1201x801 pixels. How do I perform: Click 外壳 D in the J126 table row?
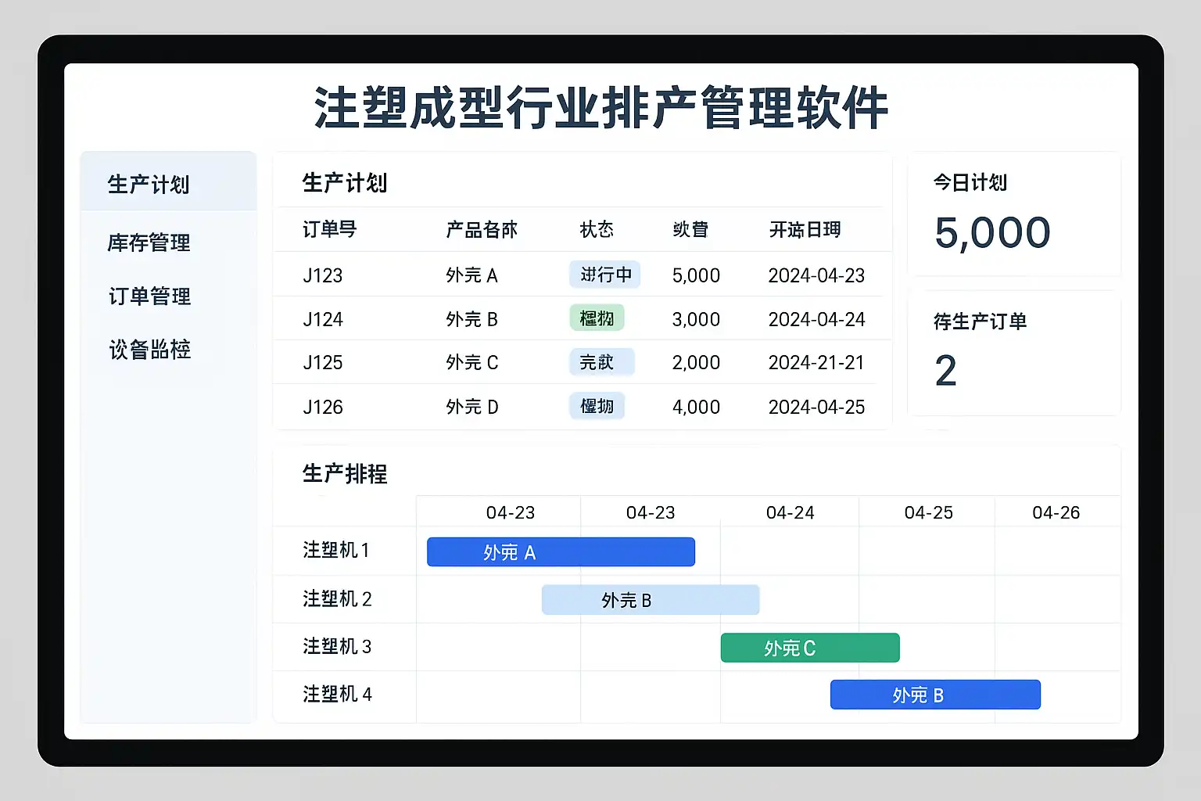click(x=471, y=407)
